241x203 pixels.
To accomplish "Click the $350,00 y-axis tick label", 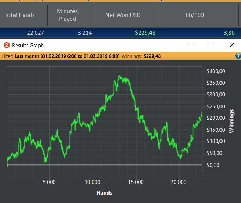I will point(216,83).
